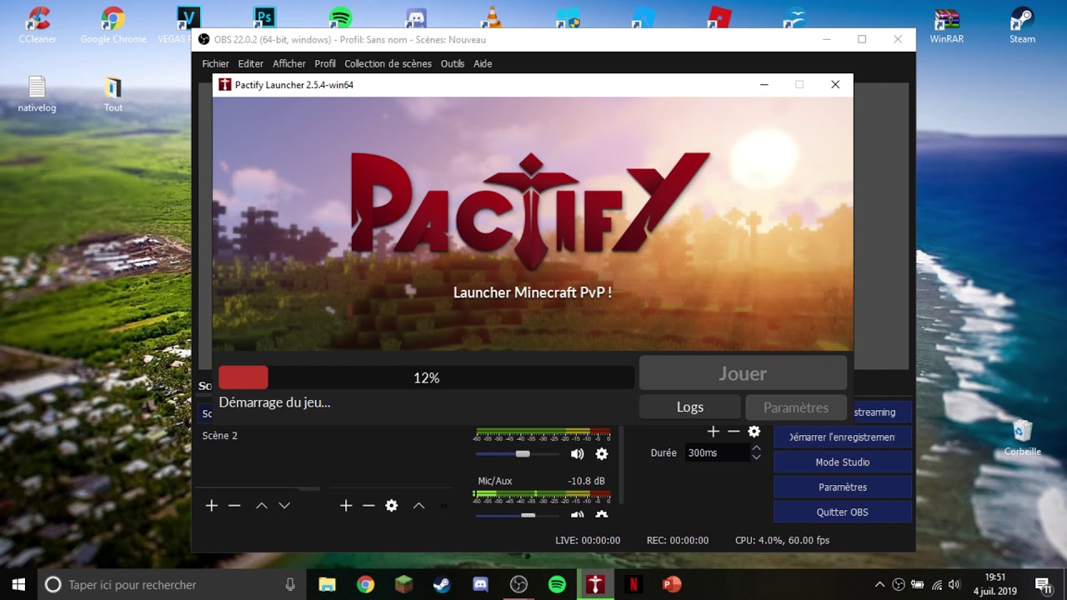Open source properties gear in Sources toolbar
Viewport: 1067px width, 600px height.
pyautogui.click(x=392, y=506)
